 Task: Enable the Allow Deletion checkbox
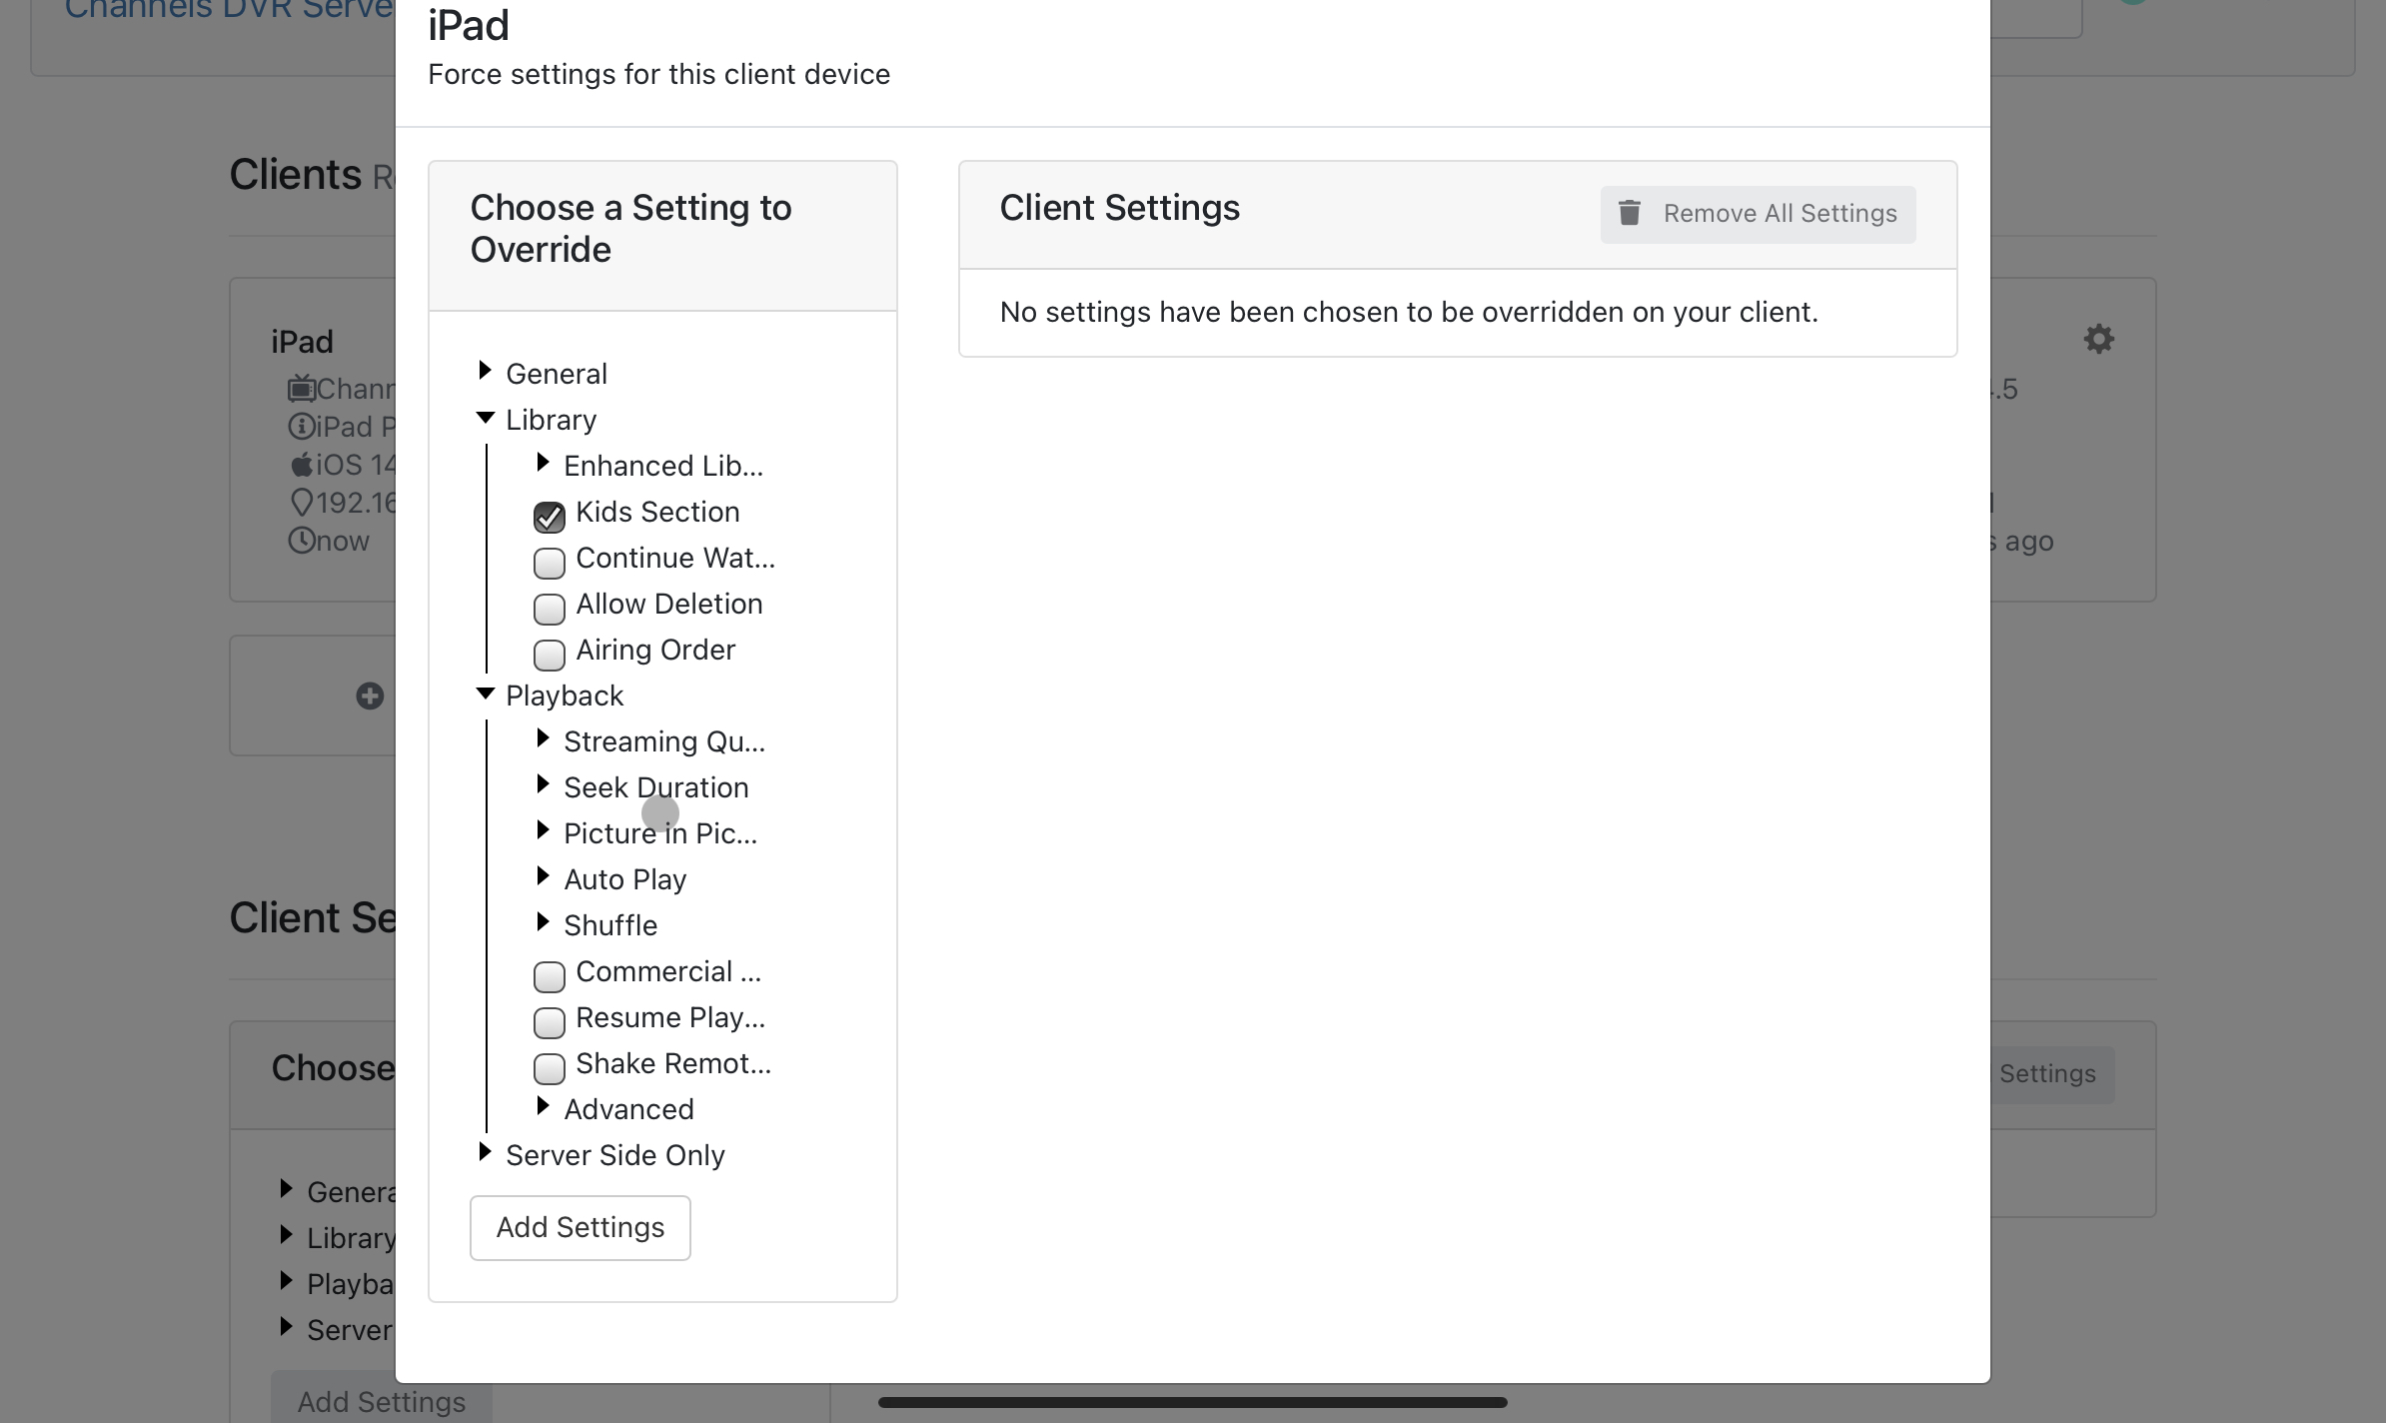[550, 609]
